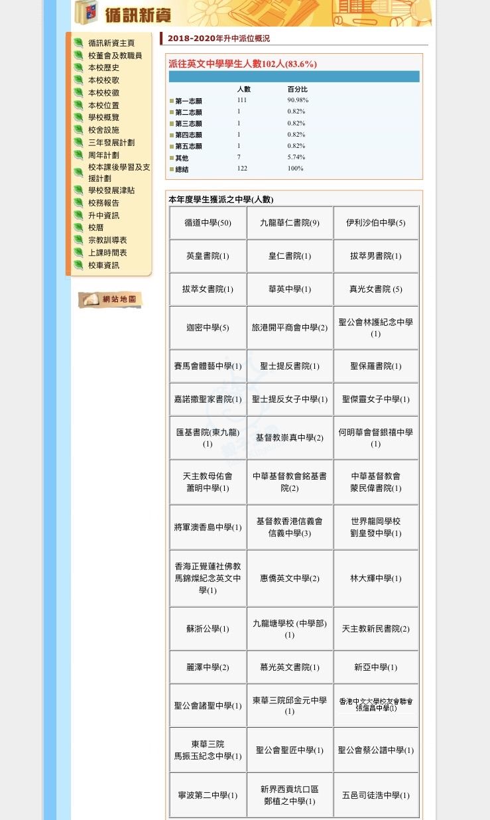490x820 pixels.
Task: Open 三年發展計劃 from the sidebar
Action: click(x=111, y=143)
